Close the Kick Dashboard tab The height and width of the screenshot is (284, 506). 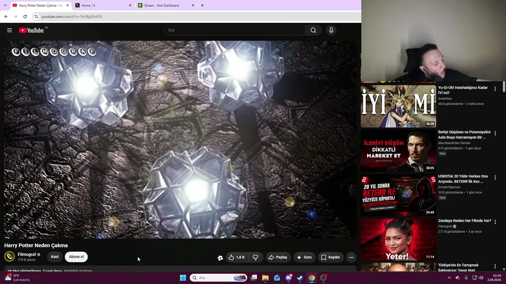193,6
